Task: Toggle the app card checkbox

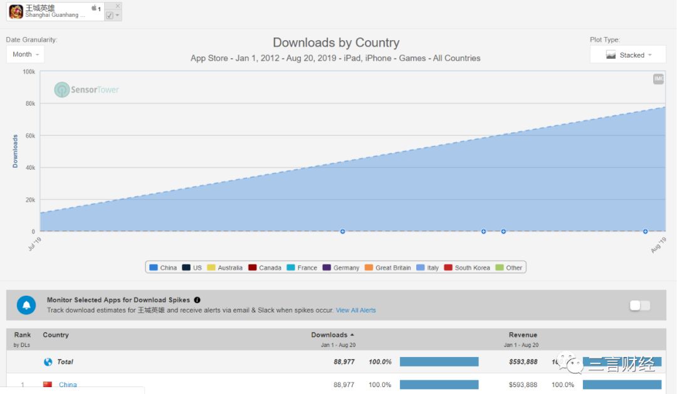Action: pyautogui.click(x=110, y=15)
